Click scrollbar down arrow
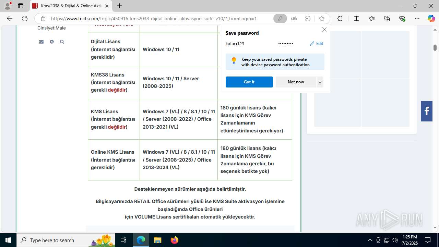Viewport: 439px width, 247px height. (x=435, y=227)
